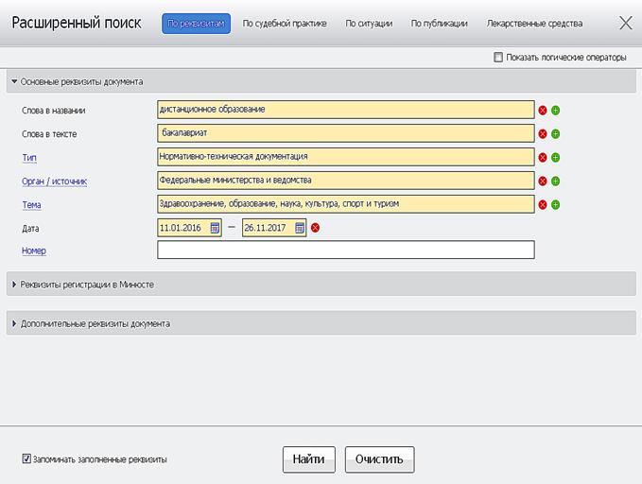Screen dimensions: 642x484
Task: Click the empty 'Номер' input field
Action: click(x=345, y=251)
